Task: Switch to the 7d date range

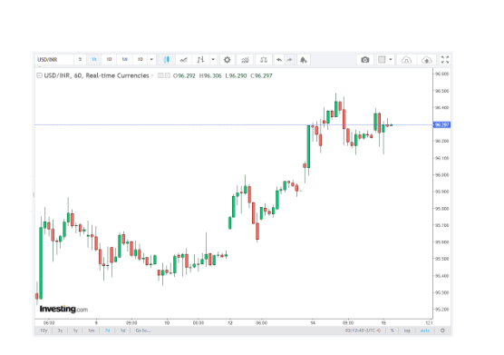Action: [107, 330]
